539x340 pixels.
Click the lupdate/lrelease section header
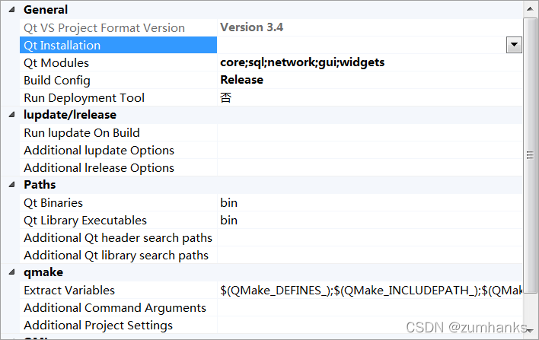click(70, 115)
